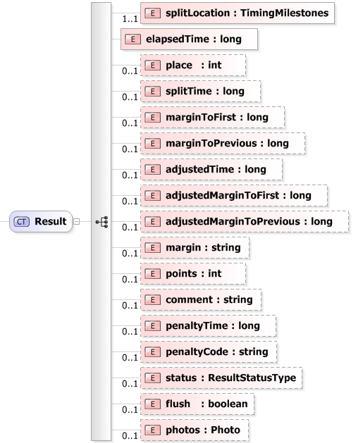358x443 pixels.
Task: Collapse the Result complex type node
Action: pos(76,222)
